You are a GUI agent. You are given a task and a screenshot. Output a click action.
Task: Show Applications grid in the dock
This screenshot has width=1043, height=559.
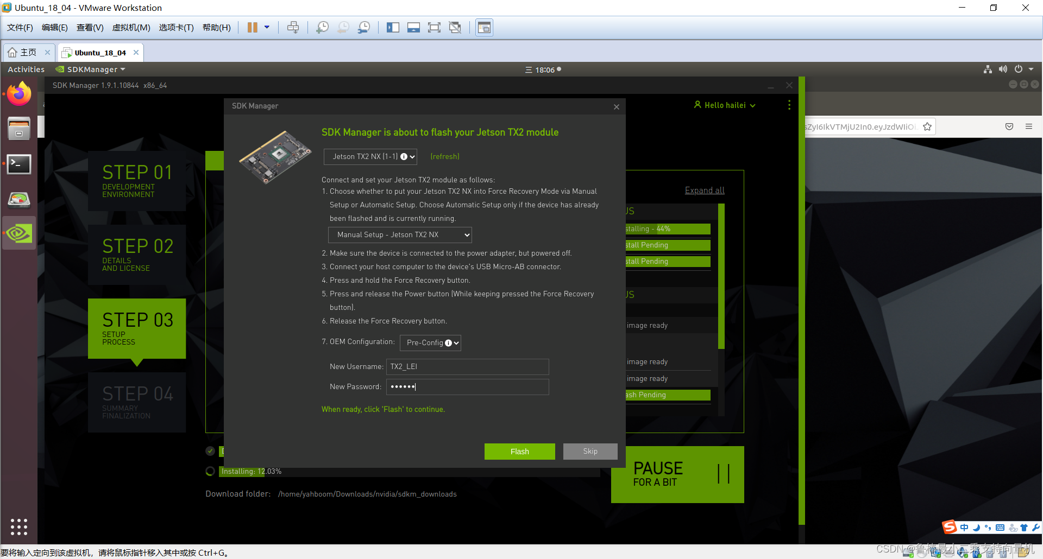coord(19,526)
